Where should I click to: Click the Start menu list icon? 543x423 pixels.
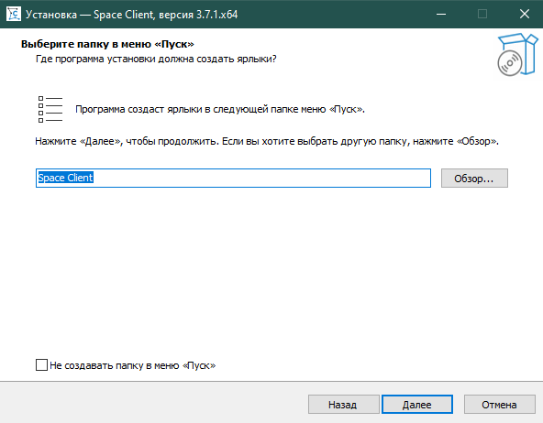(50, 109)
